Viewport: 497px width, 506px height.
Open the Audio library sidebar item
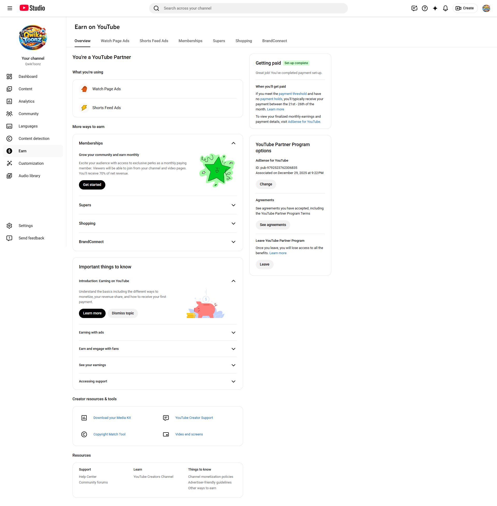(x=29, y=176)
